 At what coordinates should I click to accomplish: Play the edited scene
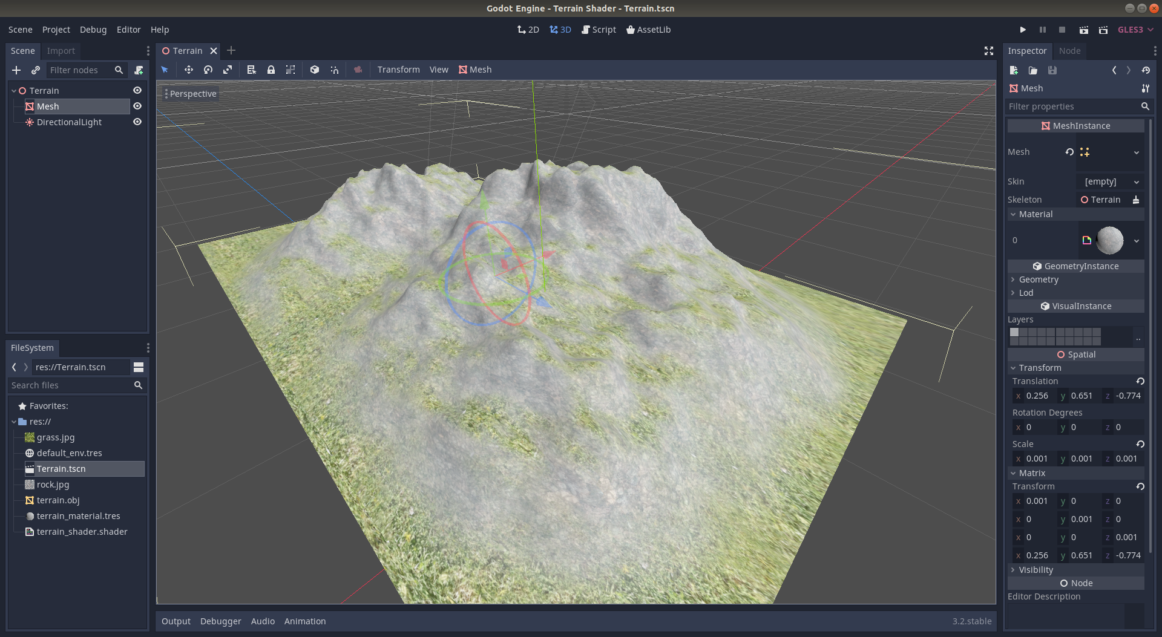1083,30
